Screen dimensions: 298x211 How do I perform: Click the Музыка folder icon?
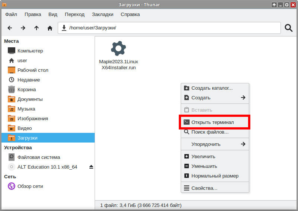[x=12, y=109]
